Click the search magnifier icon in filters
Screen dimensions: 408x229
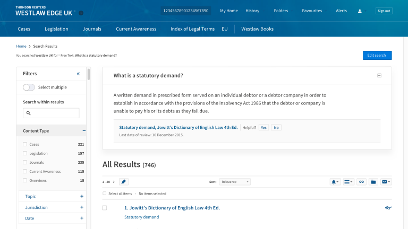tap(29, 113)
